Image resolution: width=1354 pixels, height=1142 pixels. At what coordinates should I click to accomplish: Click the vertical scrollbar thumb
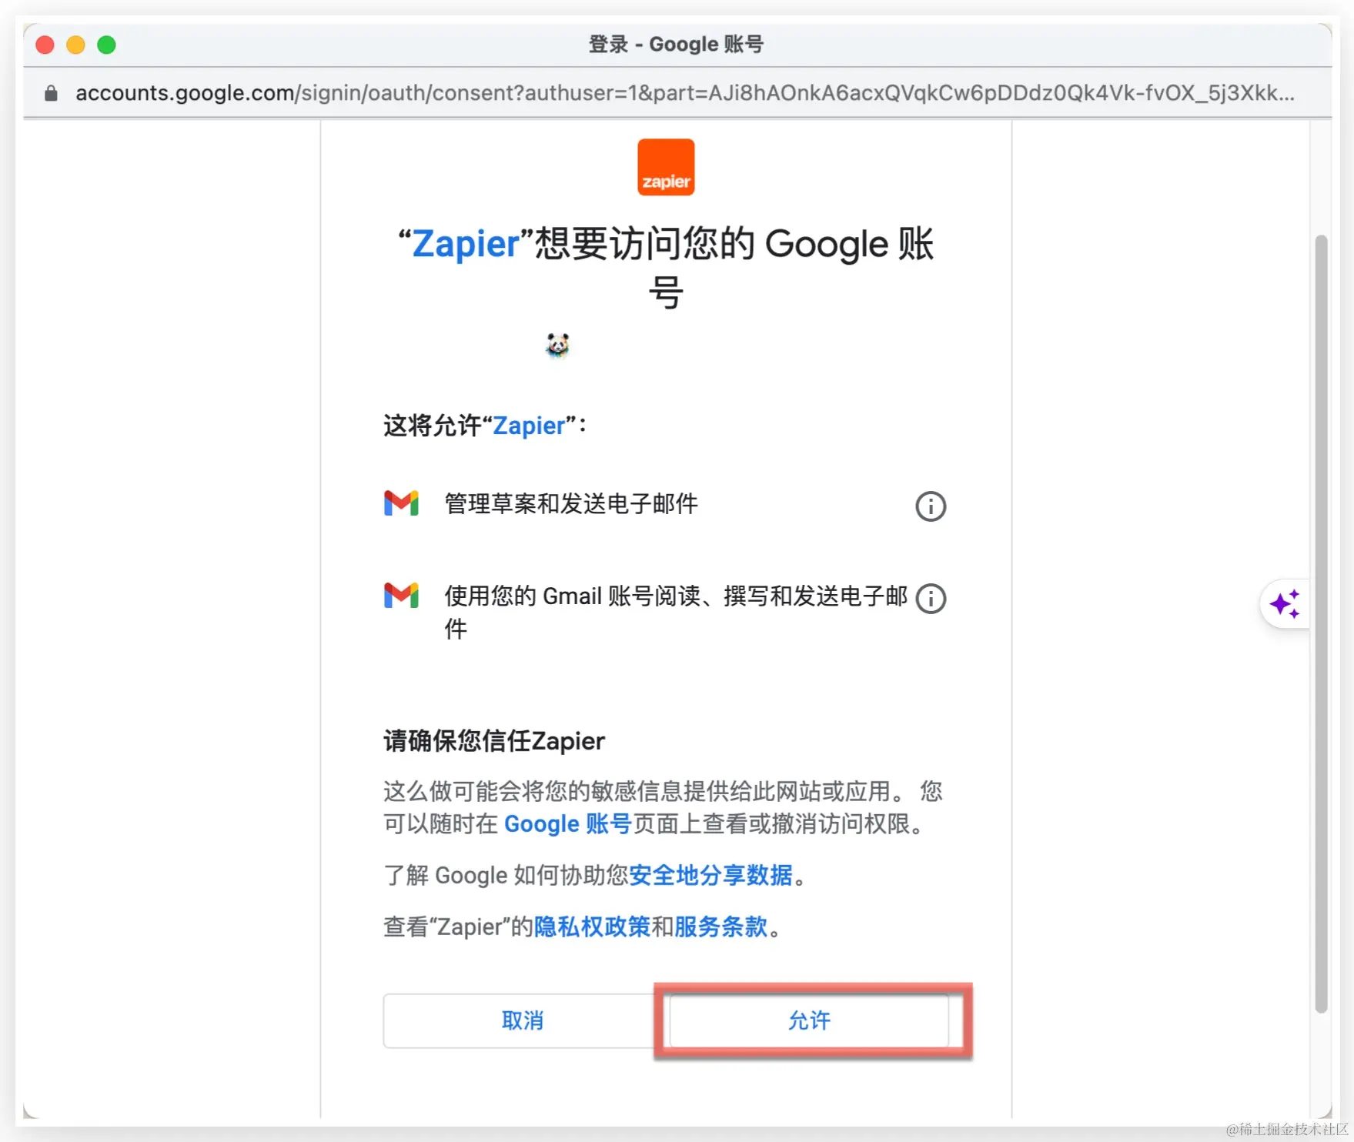click(1321, 623)
